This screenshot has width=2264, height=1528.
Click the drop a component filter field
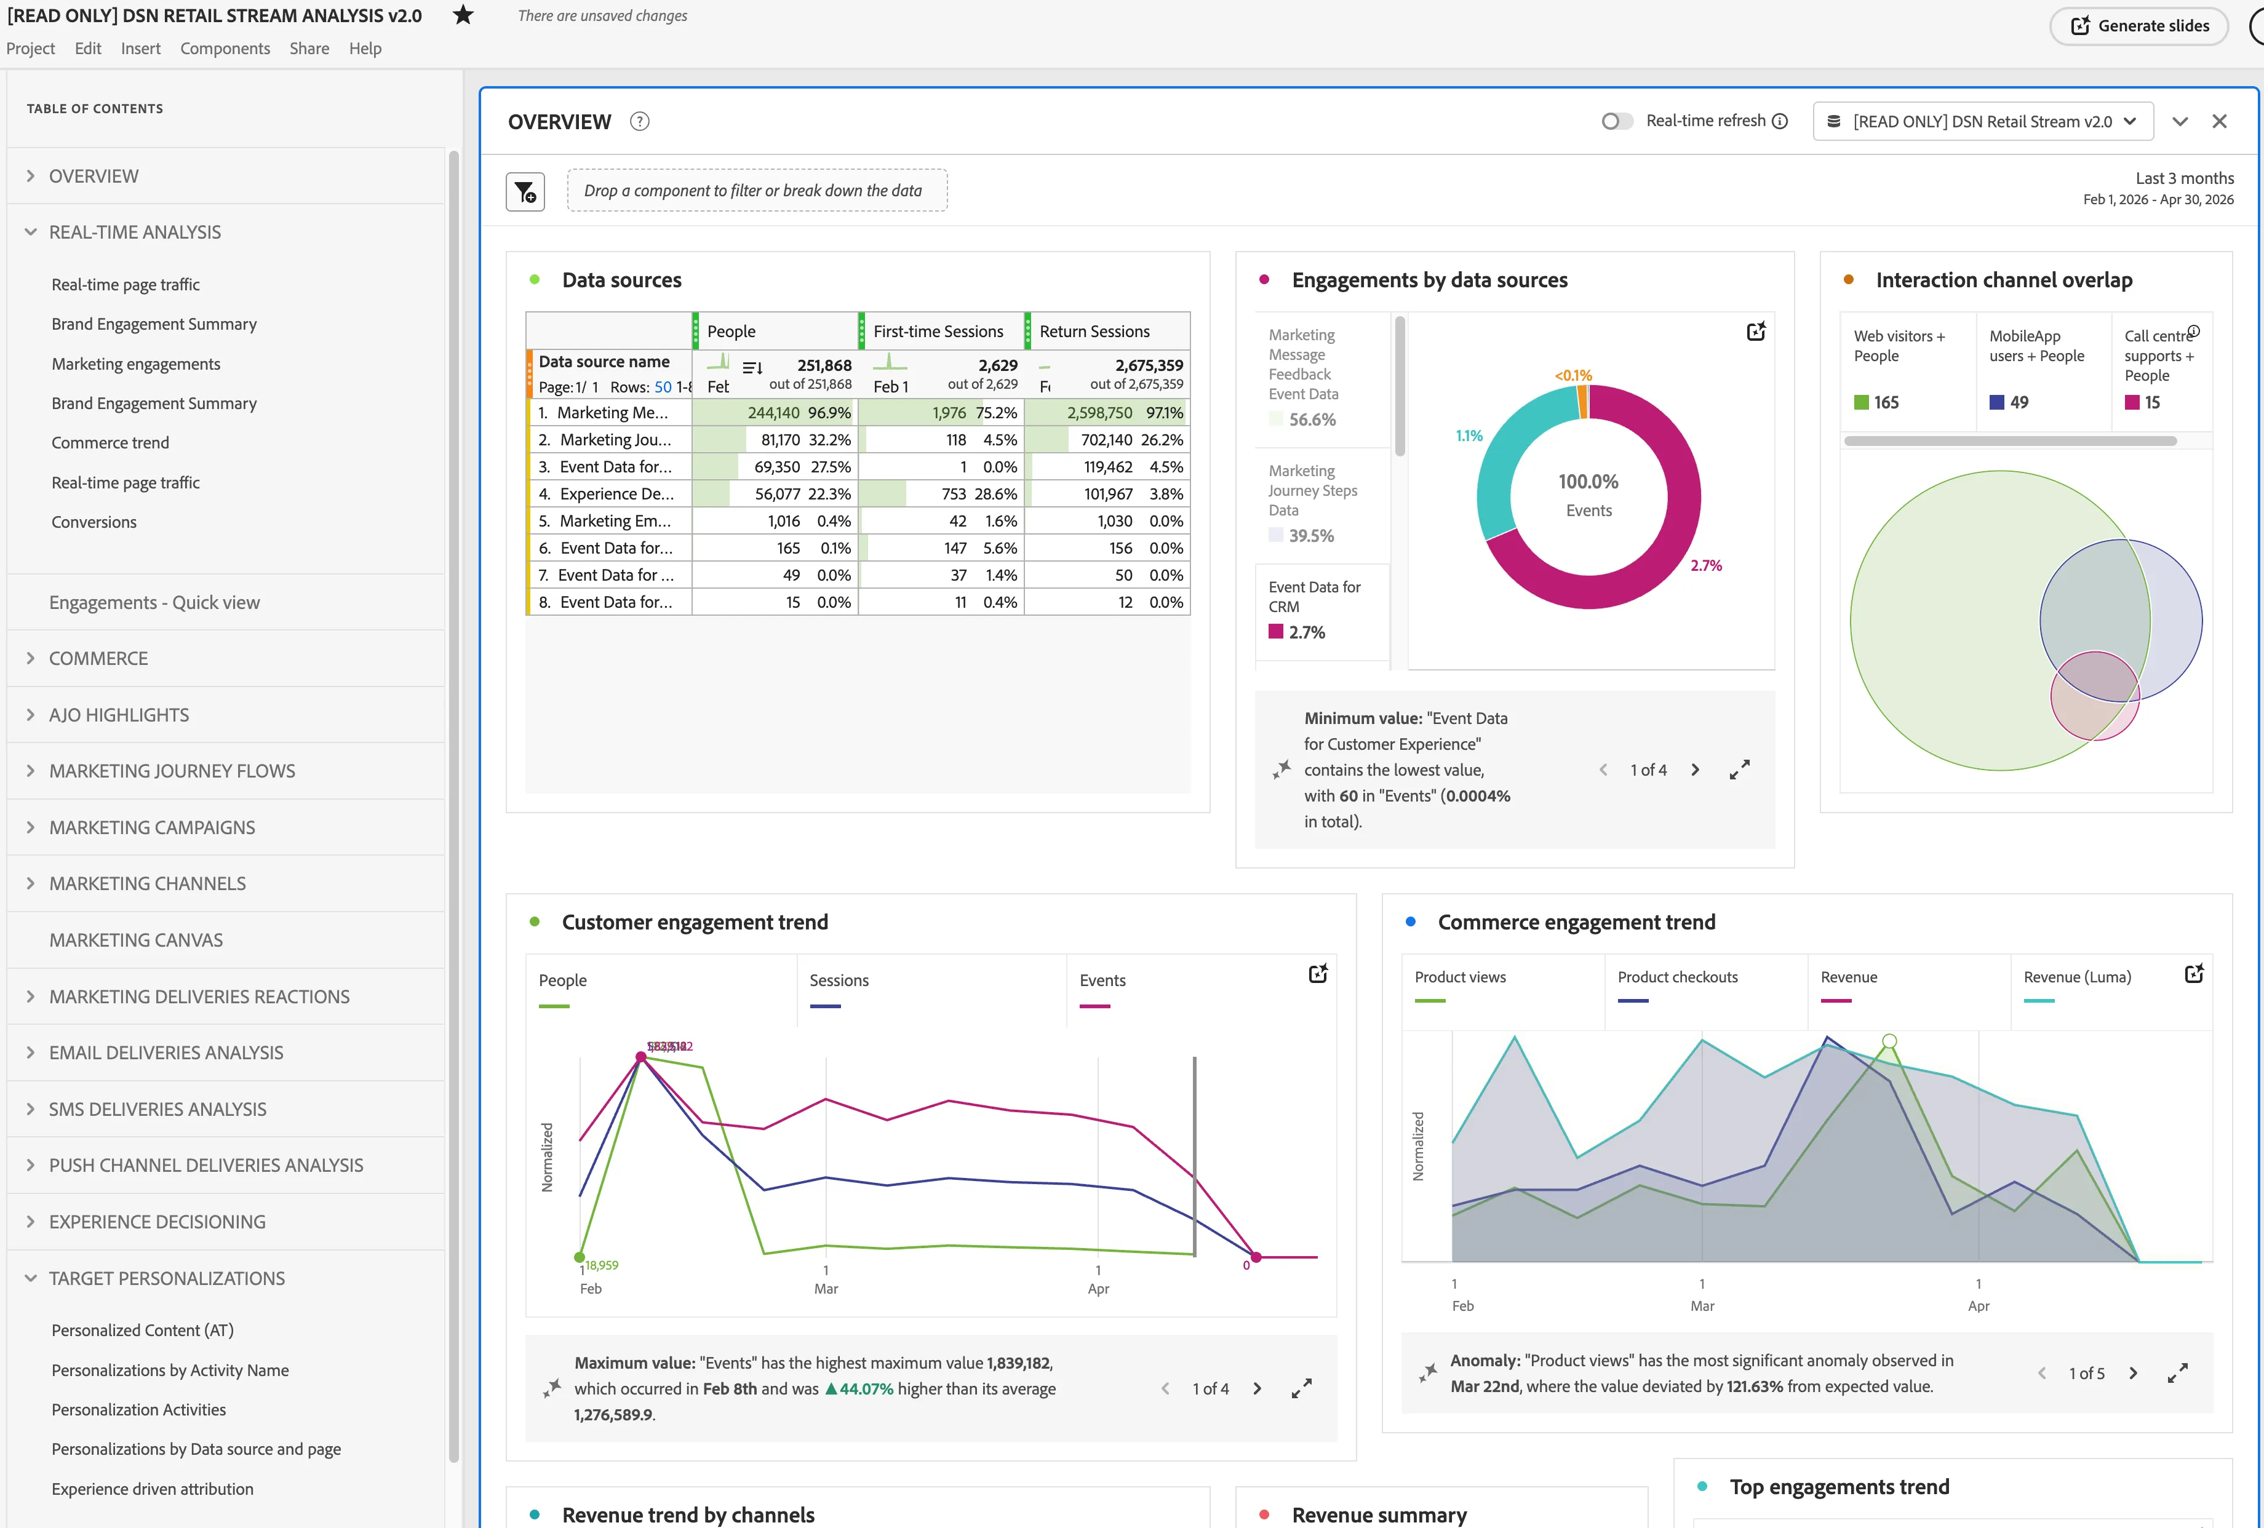click(x=757, y=191)
